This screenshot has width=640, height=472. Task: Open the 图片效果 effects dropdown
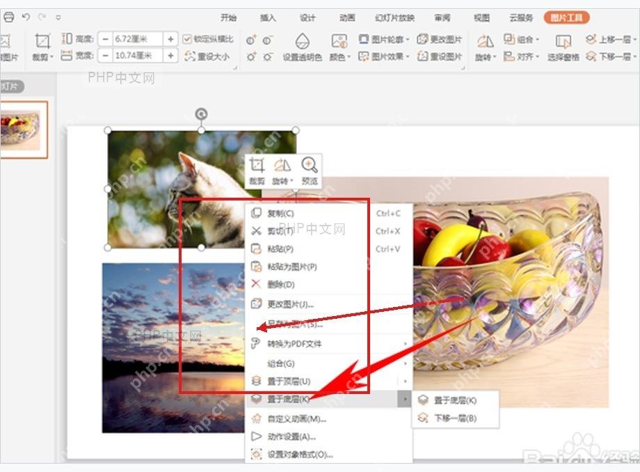click(x=384, y=56)
